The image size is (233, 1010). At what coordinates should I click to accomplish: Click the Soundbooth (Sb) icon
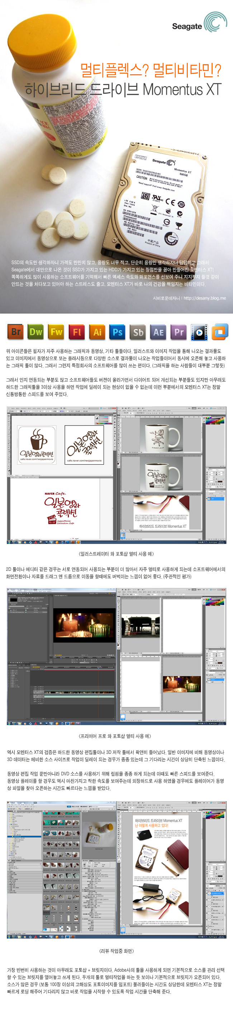138,332
